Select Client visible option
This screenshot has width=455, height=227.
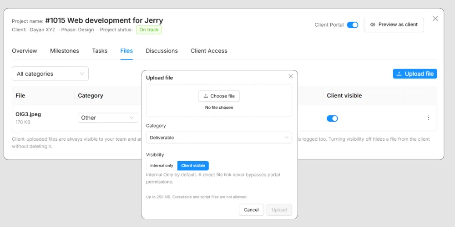click(193, 166)
